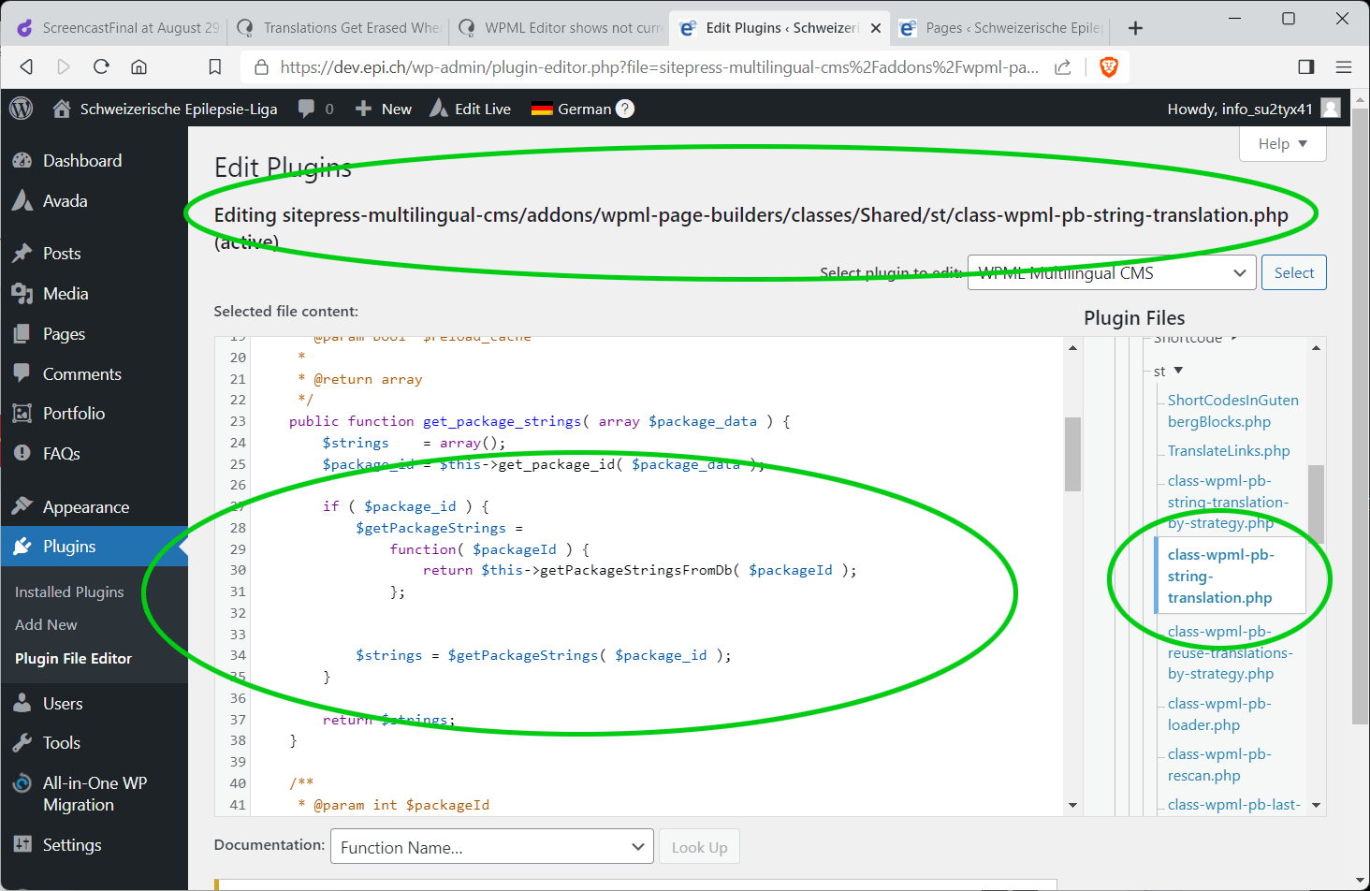This screenshot has height=891, width=1370.
Task: Visit the Schweizerische Epilepsie-Liga site link
Action: tap(166, 109)
